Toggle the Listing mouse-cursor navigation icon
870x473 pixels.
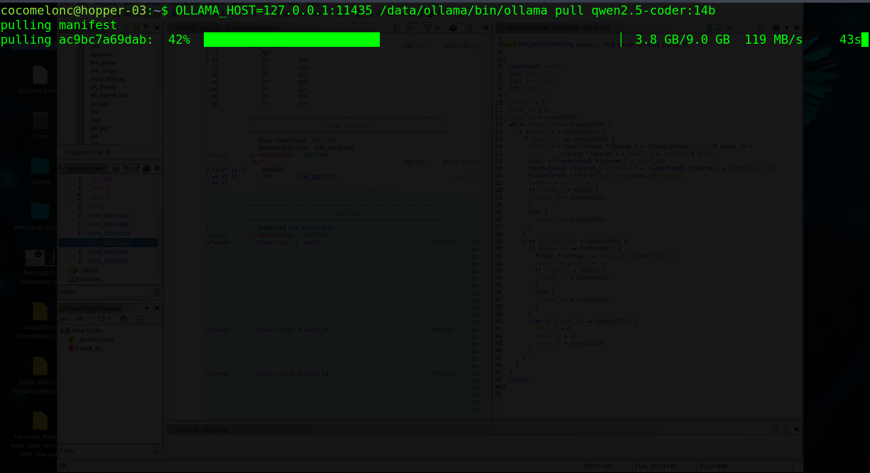(411, 28)
